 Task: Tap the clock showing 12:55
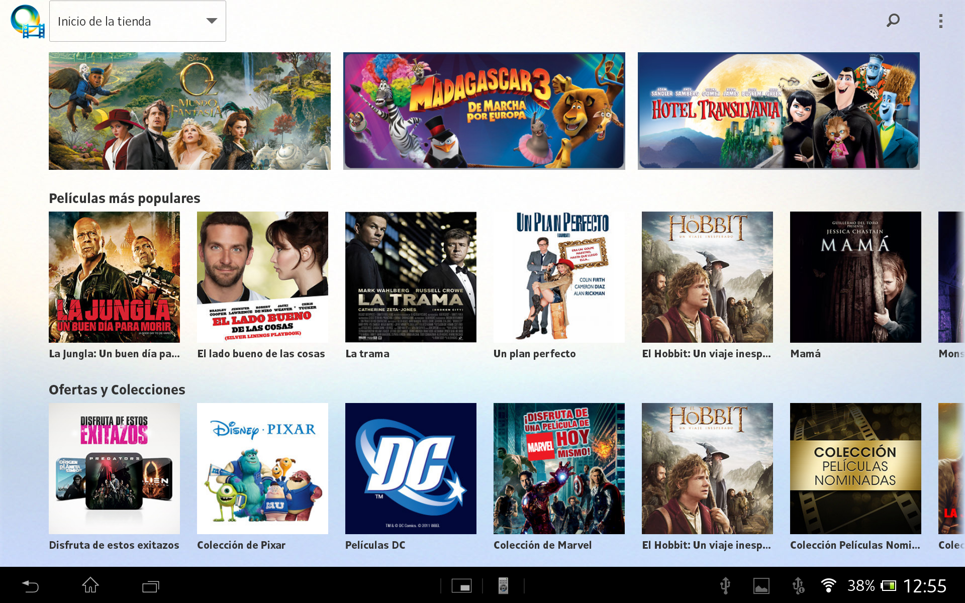[924, 586]
